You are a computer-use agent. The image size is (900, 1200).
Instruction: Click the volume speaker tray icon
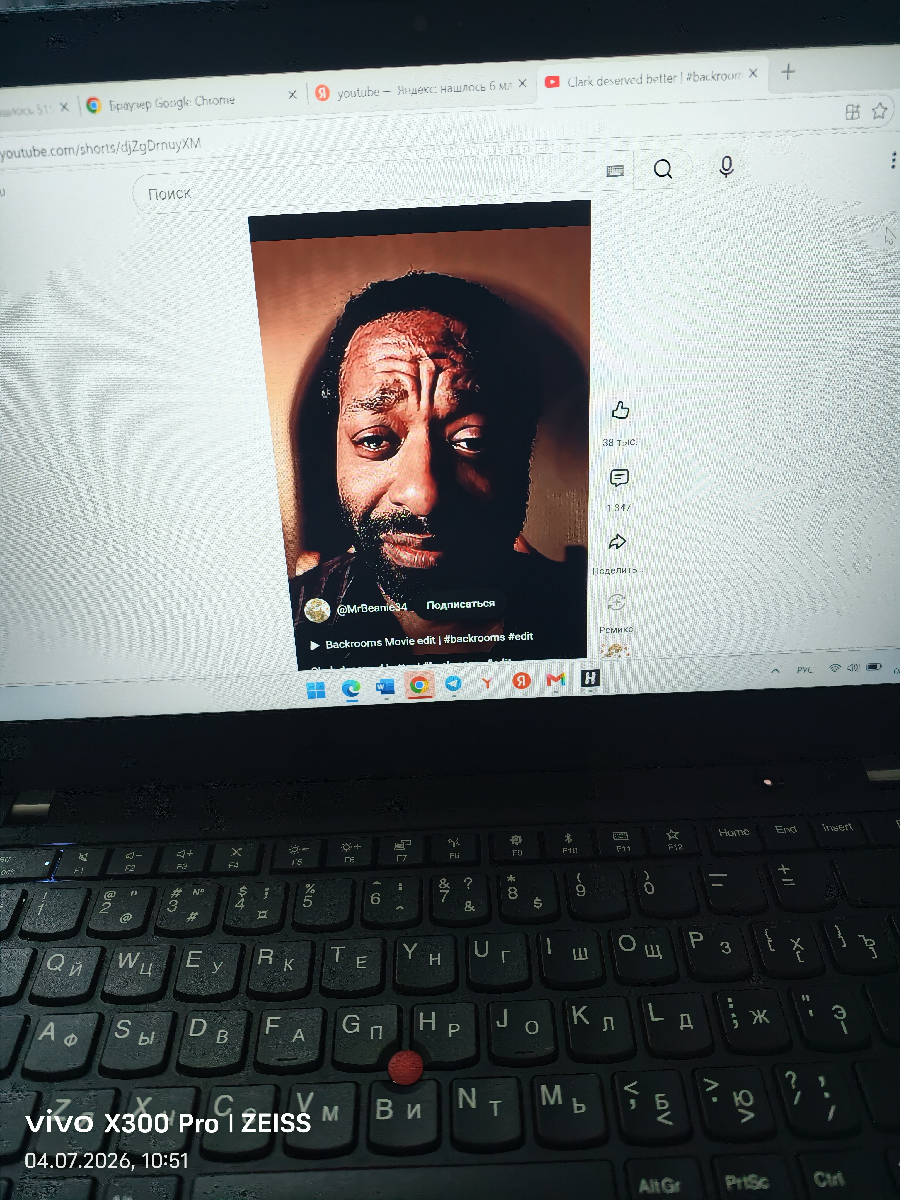pyautogui.click(x=853, y=667)
